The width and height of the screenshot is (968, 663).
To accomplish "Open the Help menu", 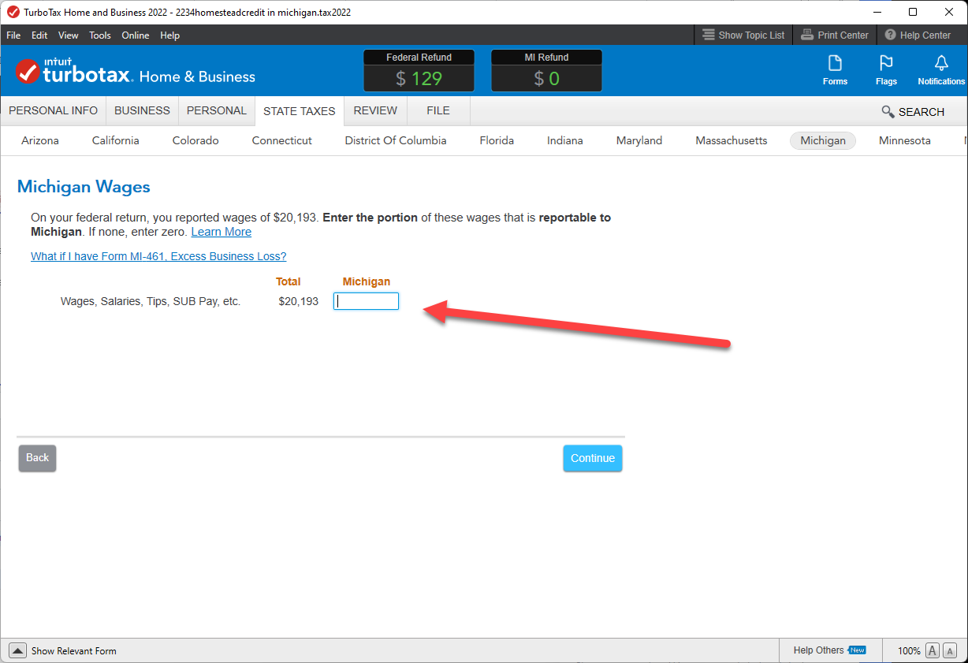I will click(170, 35).
